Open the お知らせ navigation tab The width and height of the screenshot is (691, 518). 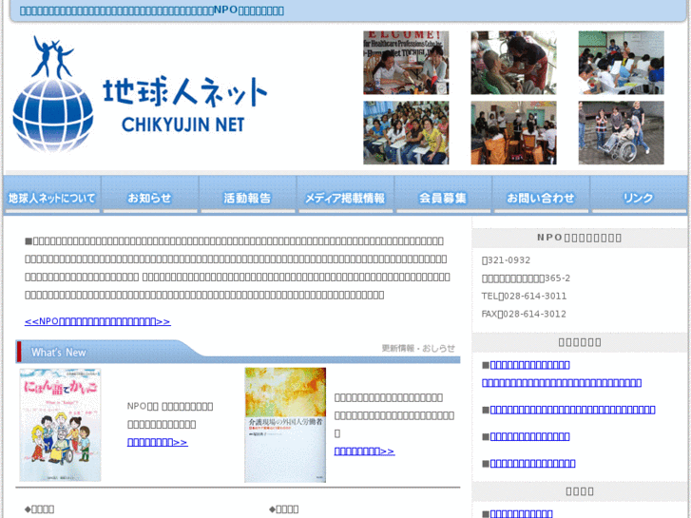click(x=150, y=195)
